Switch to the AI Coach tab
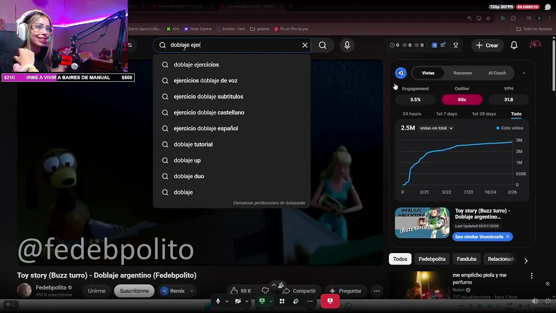556x313 pixels. click(x=497, y=73)
